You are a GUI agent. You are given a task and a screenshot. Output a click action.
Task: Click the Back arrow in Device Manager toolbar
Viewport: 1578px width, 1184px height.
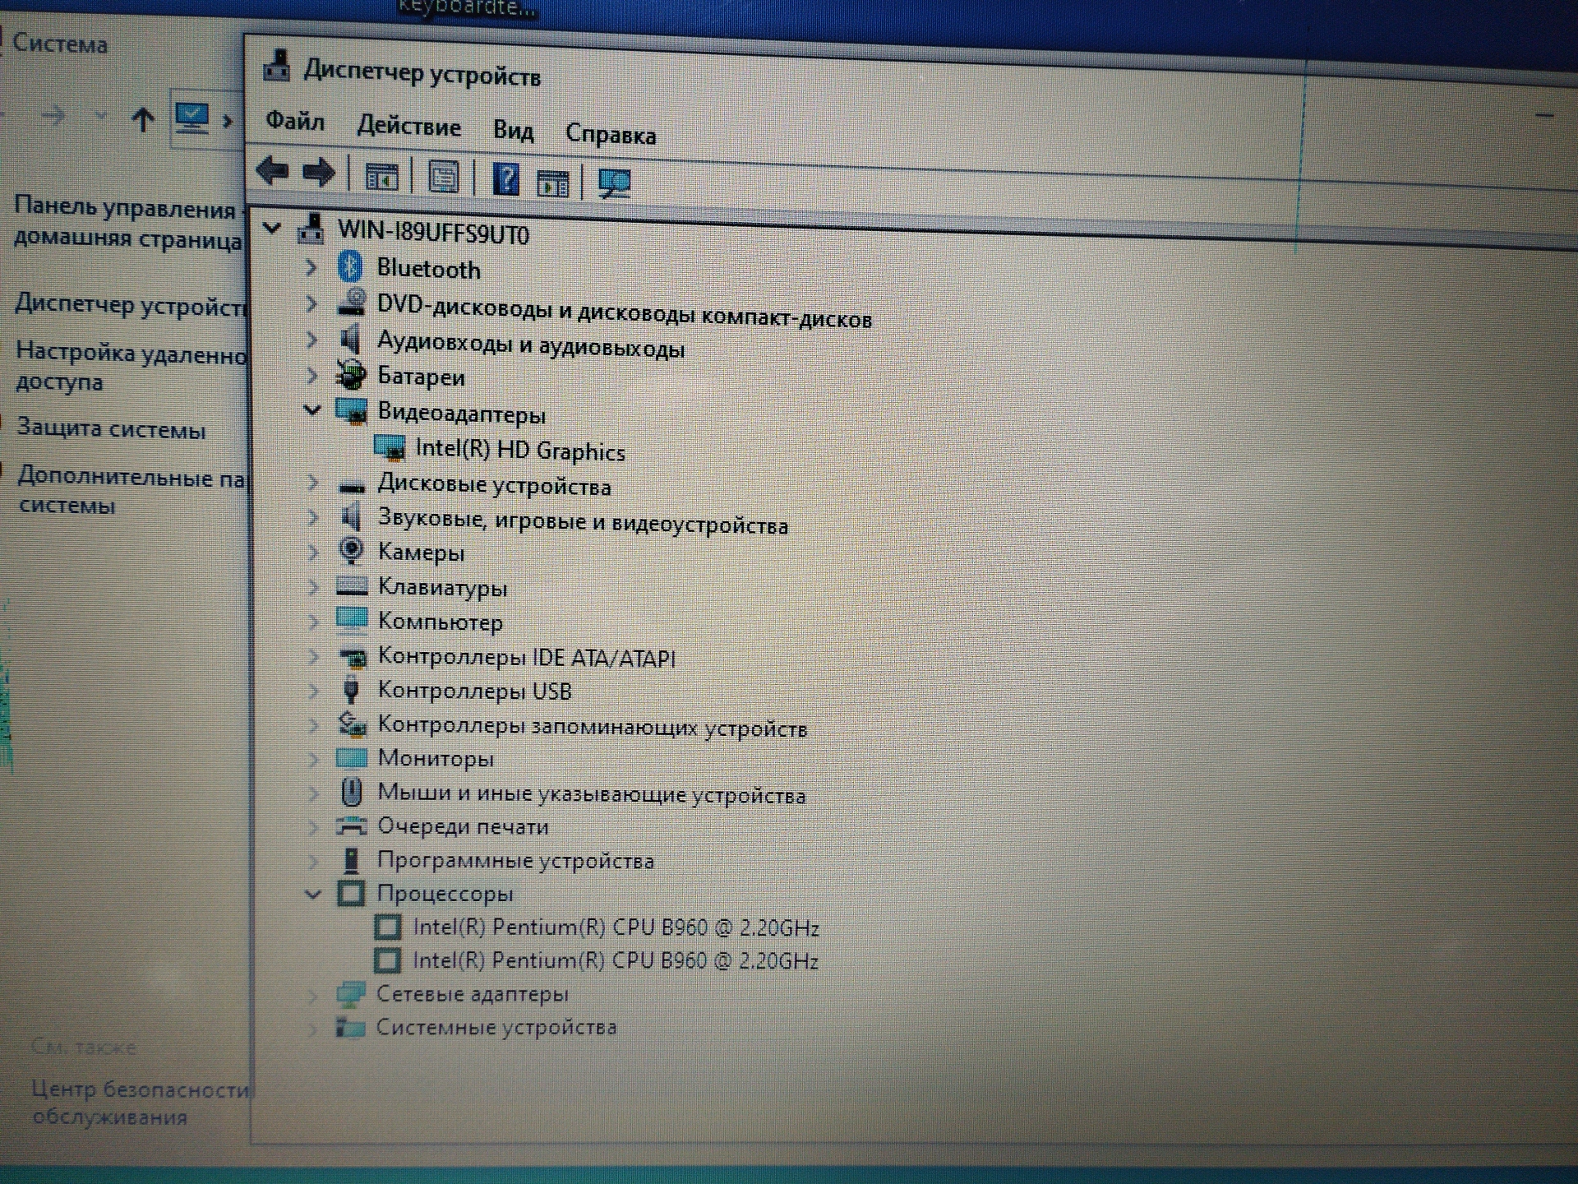click(272, 171)
